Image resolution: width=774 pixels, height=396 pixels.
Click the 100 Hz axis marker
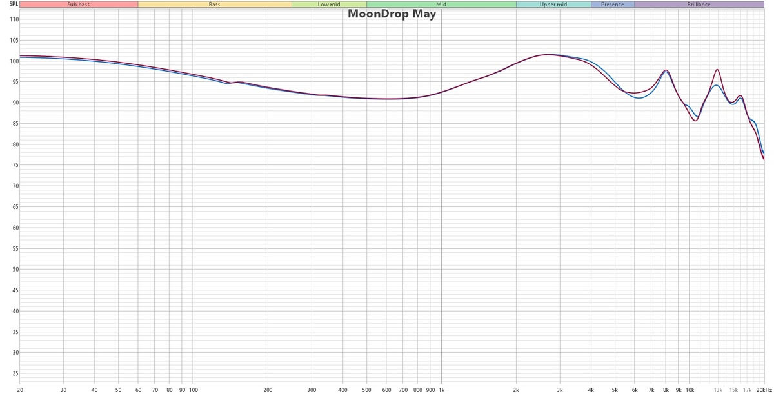point(193,390)
